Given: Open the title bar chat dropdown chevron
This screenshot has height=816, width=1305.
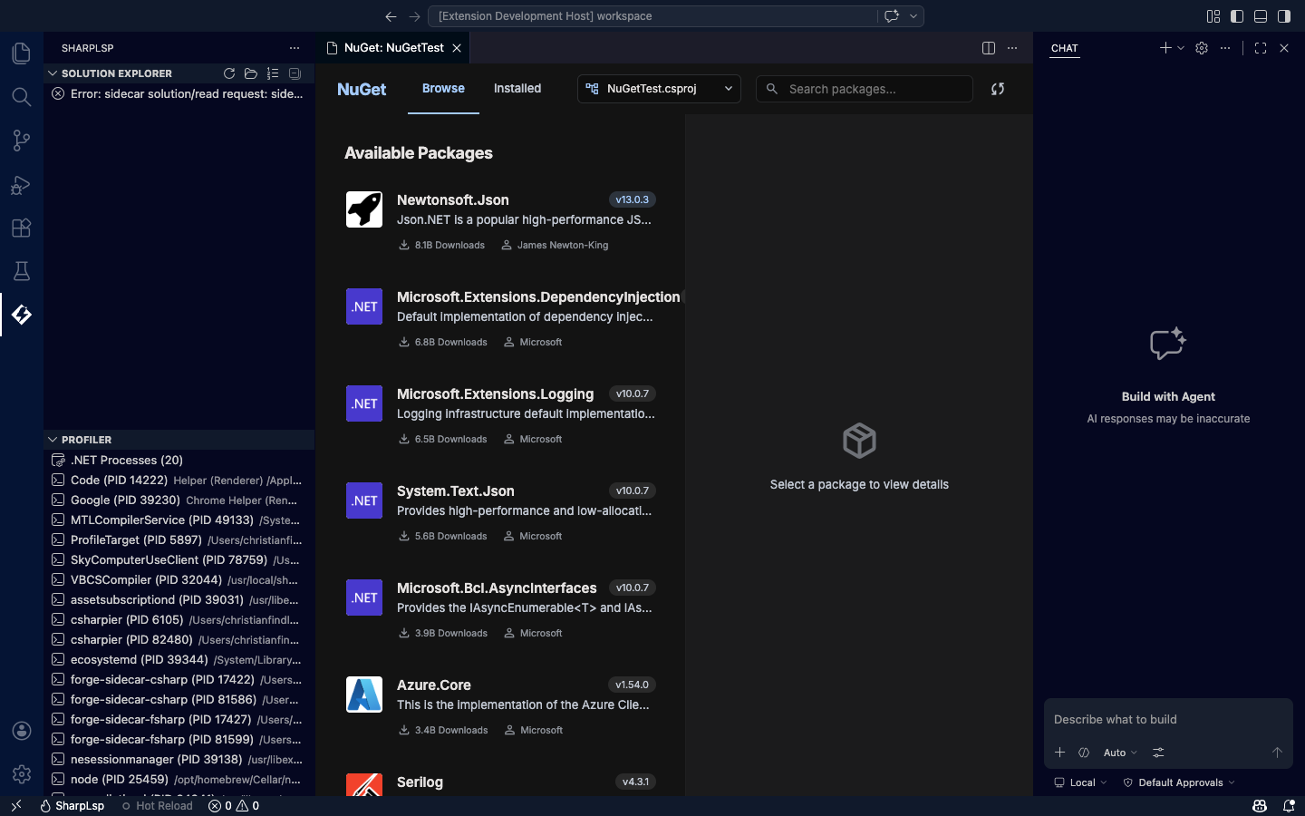Looking at the screenshot, I should point(913,16).
